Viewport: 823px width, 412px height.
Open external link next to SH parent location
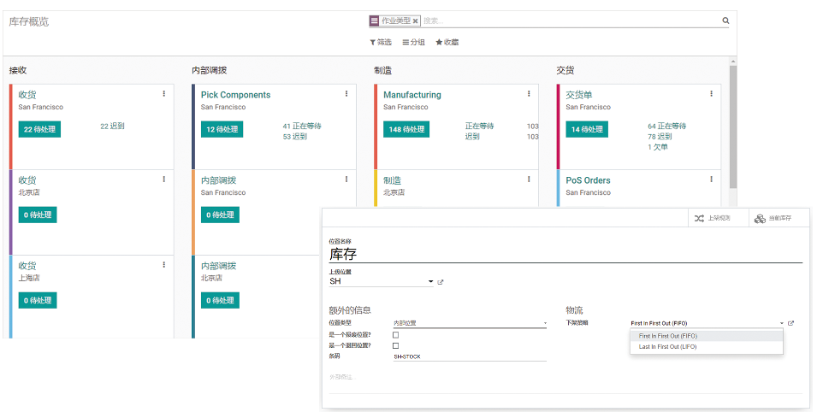(x=441, y=281)
